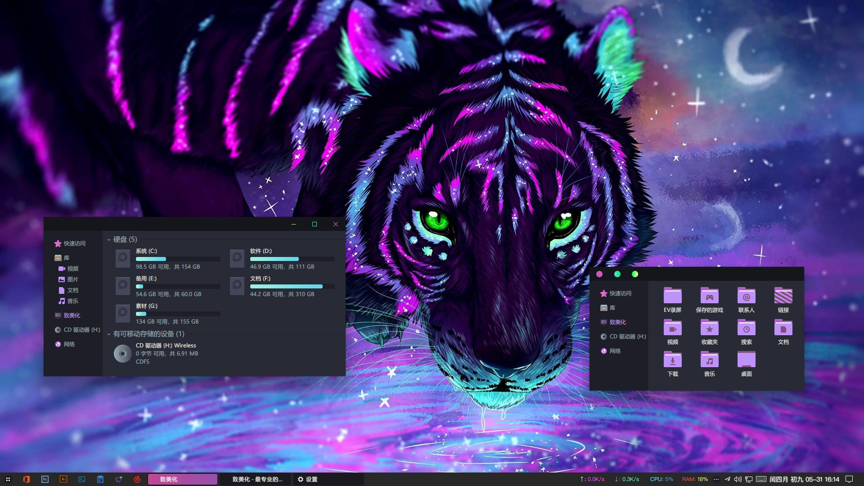This screenshot has width=864, height=486.
Task: Switch to 致美化 taskbar window
Action: click(x=183, y=479)
